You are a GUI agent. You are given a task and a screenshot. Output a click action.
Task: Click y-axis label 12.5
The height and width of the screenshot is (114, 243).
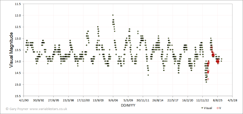18,27
